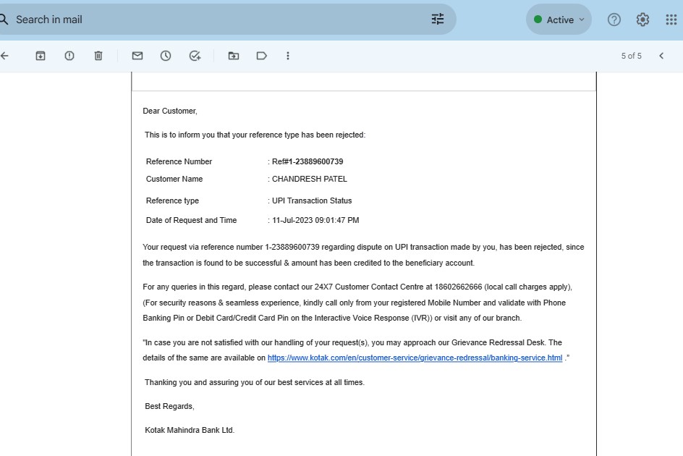
Task: Go to newer email chevron
Action: 661,56
